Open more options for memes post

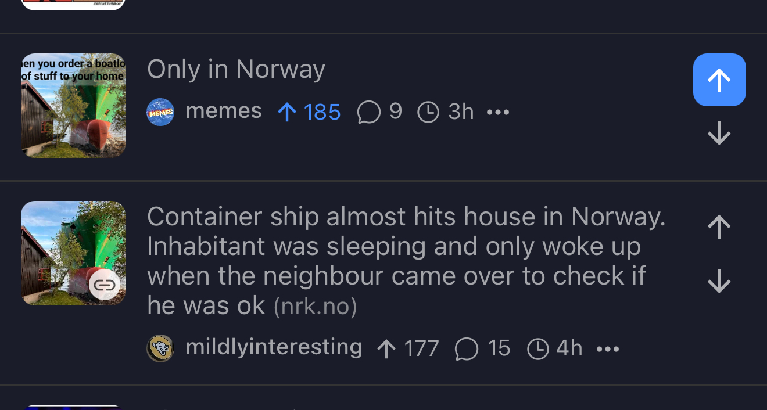[498, 112]
